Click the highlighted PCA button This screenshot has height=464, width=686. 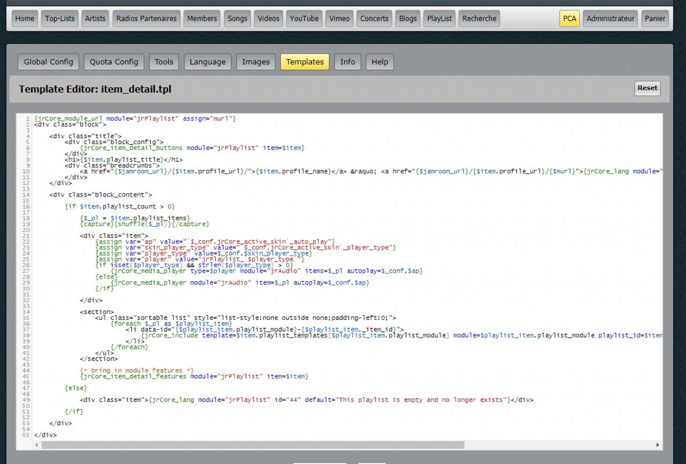click(x=569, y=18)
